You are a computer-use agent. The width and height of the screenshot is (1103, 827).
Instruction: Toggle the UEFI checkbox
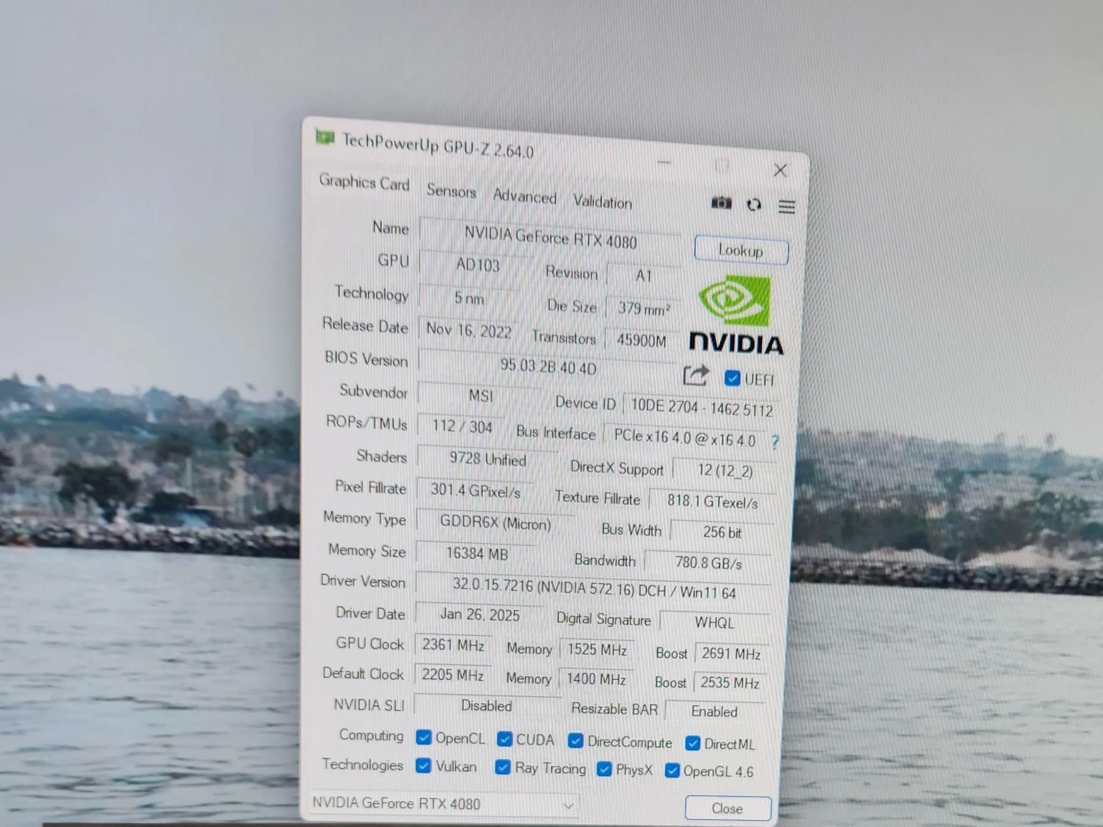[x=732, y=378]
